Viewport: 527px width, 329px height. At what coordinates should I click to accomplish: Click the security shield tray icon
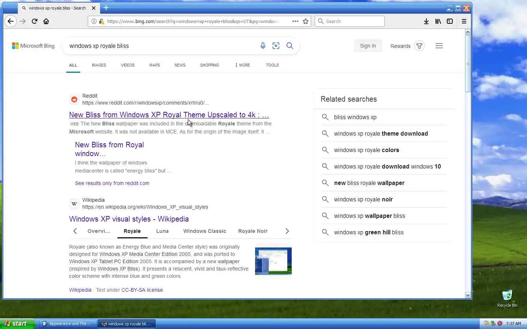pyautogui.click(x=500, y=324)
